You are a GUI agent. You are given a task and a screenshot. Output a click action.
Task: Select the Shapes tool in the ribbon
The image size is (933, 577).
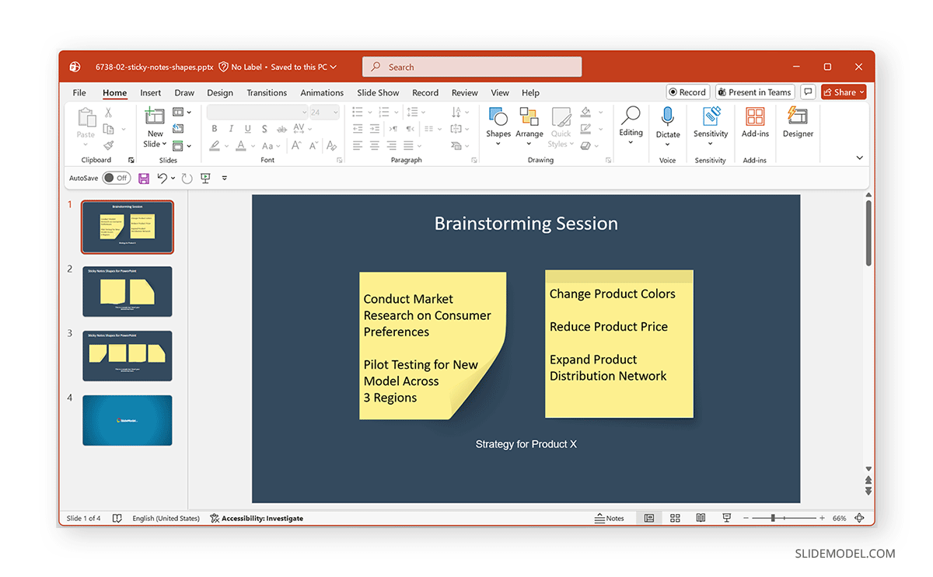pos(498,124)
